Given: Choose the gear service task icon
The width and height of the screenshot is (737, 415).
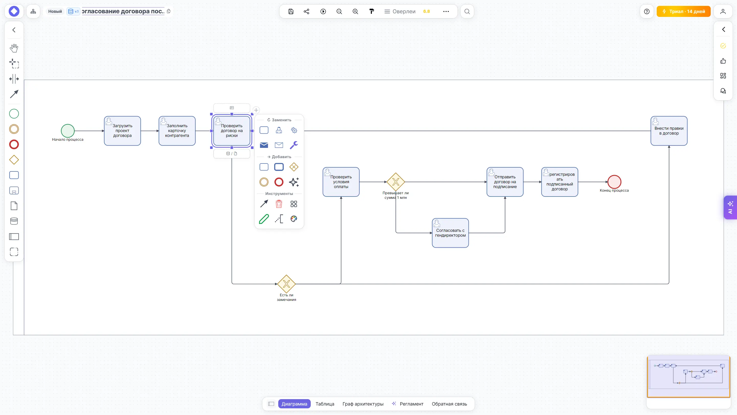Looking at the screenshot, I should pos(294,130).
